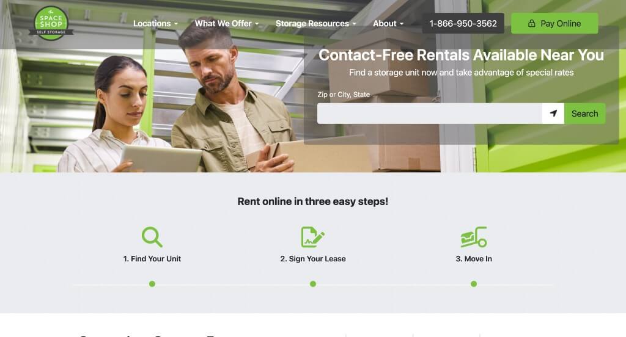Click the green Search button
The image size is (626, 337).
click(x=585, y=114)
